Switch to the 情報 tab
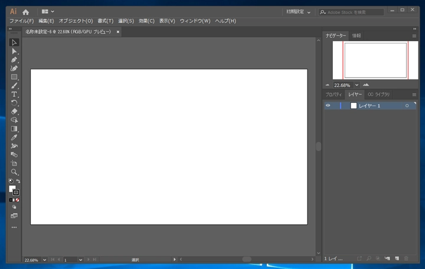425x269 pixels. pos(356,36)
